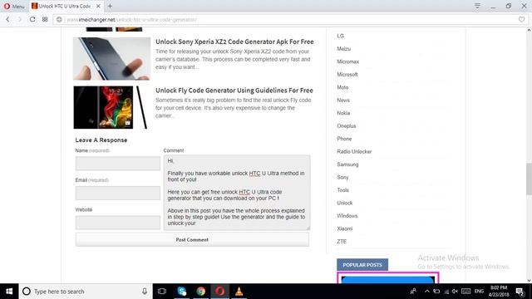532x299 pixels.
Task: Open the network tray icon
Action: click(446, 292)
